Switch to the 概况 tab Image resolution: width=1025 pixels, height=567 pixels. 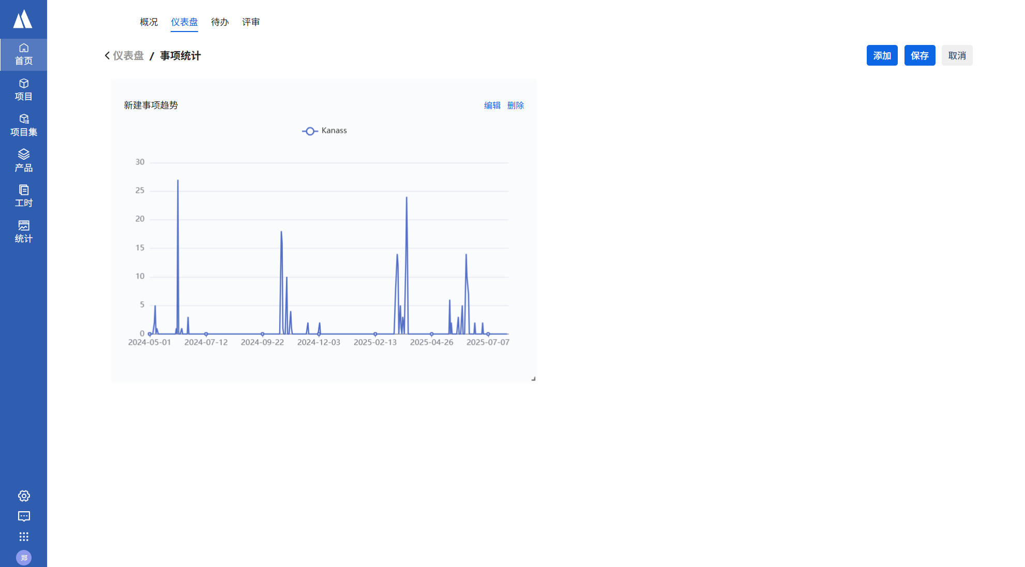pyautogui.click(x=148, y=22)
